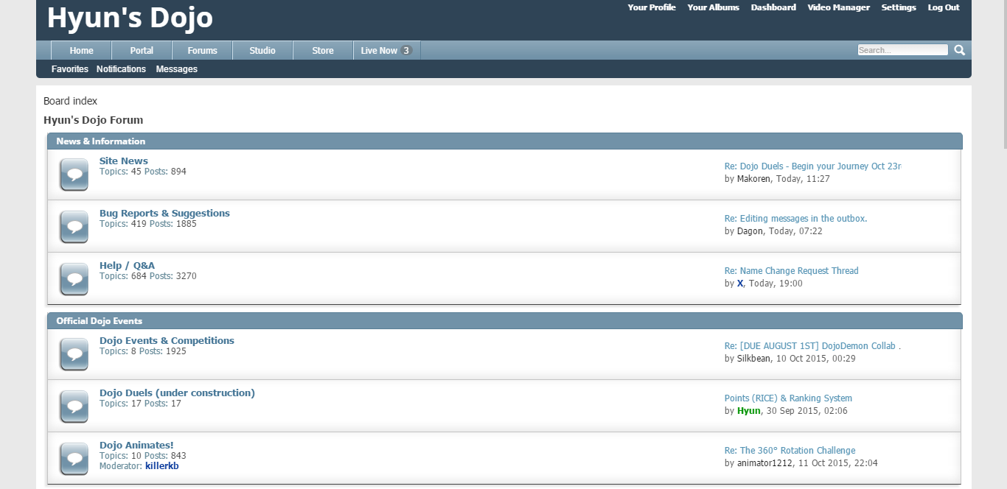Image resolution: width=1007 pixels, height=489 pixels.
Task: View poster Silkbean's profile
Action: coord(754,359)
